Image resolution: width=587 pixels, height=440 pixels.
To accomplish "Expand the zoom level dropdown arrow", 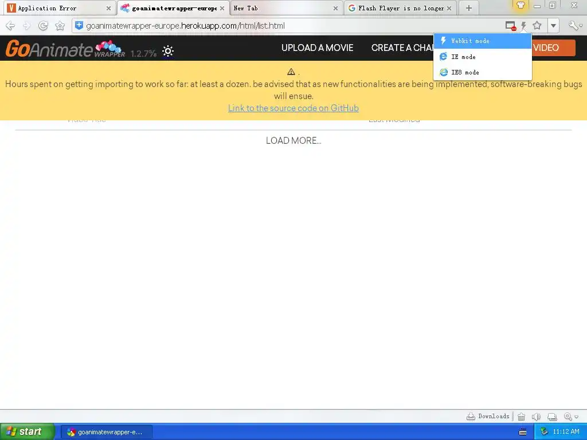I will coord(576,417).
